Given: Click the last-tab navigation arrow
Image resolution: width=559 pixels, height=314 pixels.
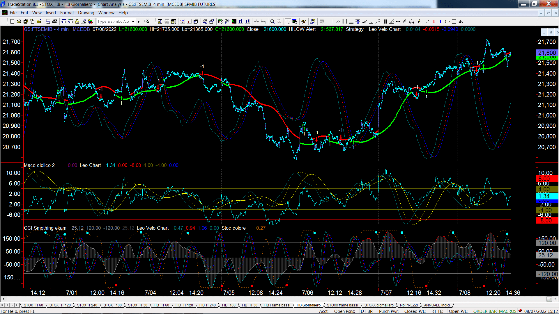Looking at the screenshot, I should pos(17,305).
